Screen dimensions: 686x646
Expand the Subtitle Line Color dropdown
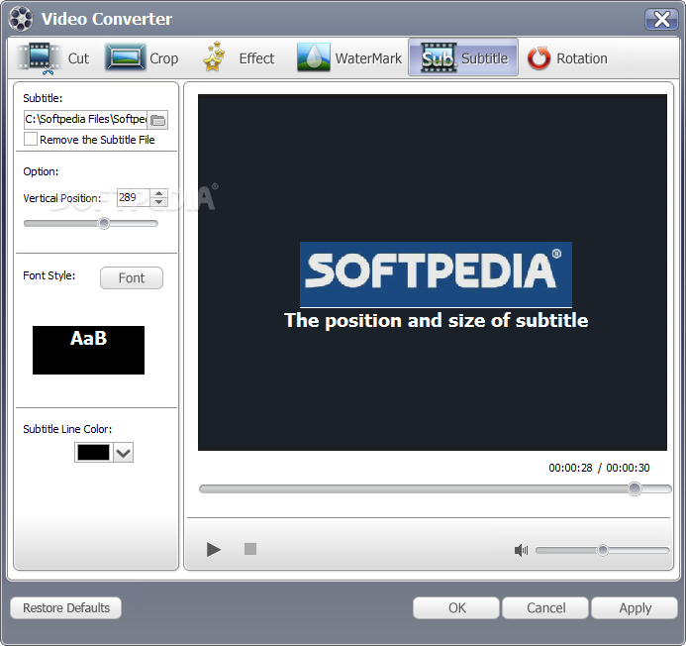(x=124, y=453)
